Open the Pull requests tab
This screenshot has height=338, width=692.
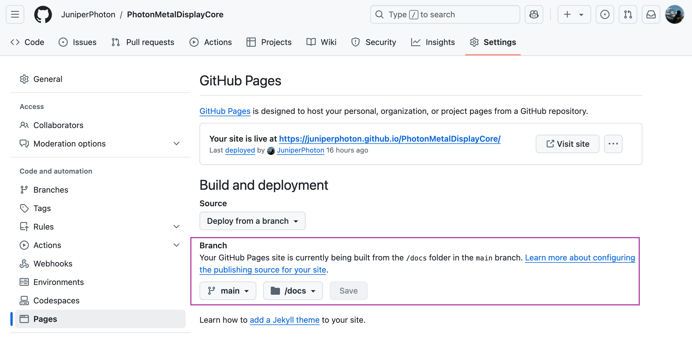(143, 42)
